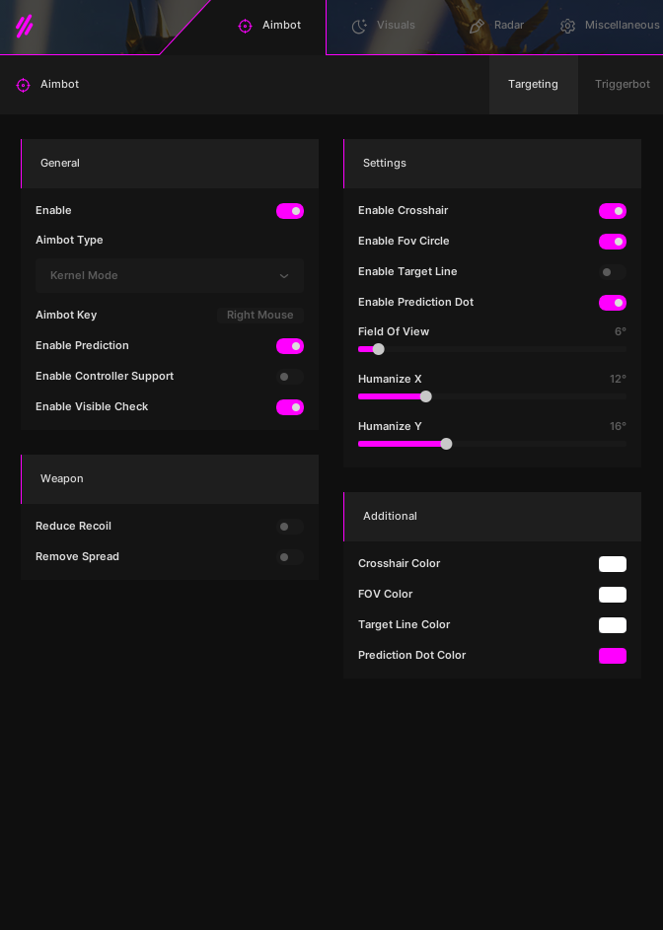Screen dimensions: 663x930
Task: Click the crosshair icon on the top Aimbot tab
Action: 245,26
